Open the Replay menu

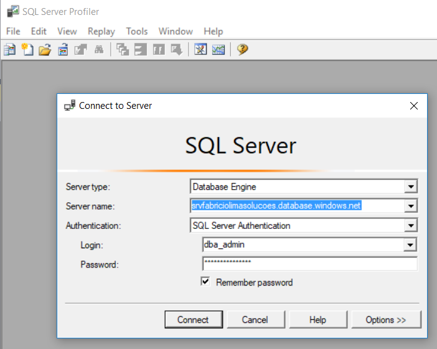point(101,31)
